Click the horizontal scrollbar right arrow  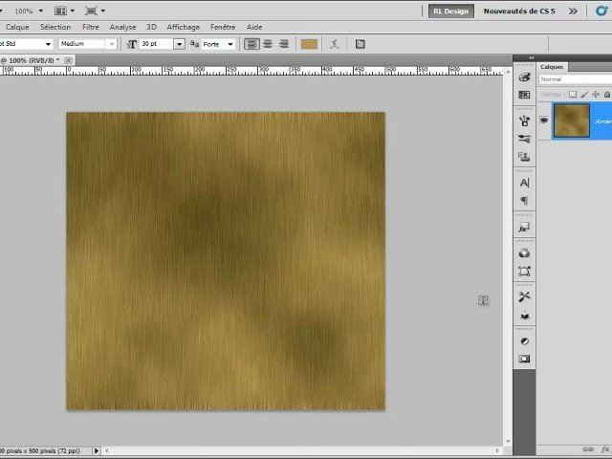tap(497, 450)
